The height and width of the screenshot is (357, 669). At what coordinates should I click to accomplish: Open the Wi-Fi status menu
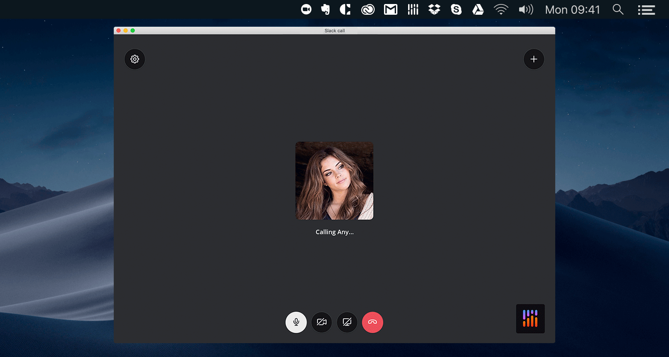(x=501, y=9)
